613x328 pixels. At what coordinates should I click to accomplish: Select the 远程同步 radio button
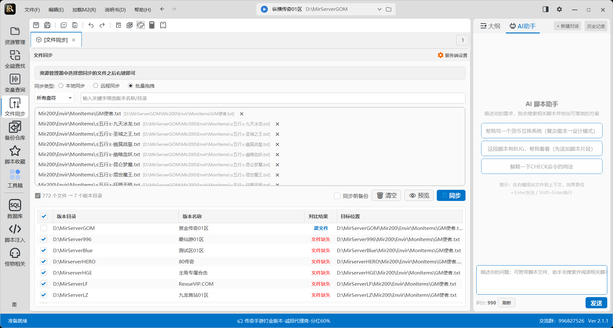[95, 86]
